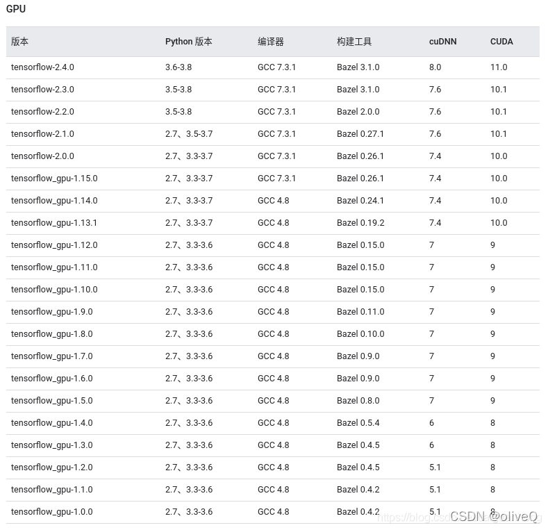The image size is (548, 530).
Task: Click CUDA 9 in the tensorflow_gpu-1.10.0 row
Action: pyautogui.click(x=492, y=290)
